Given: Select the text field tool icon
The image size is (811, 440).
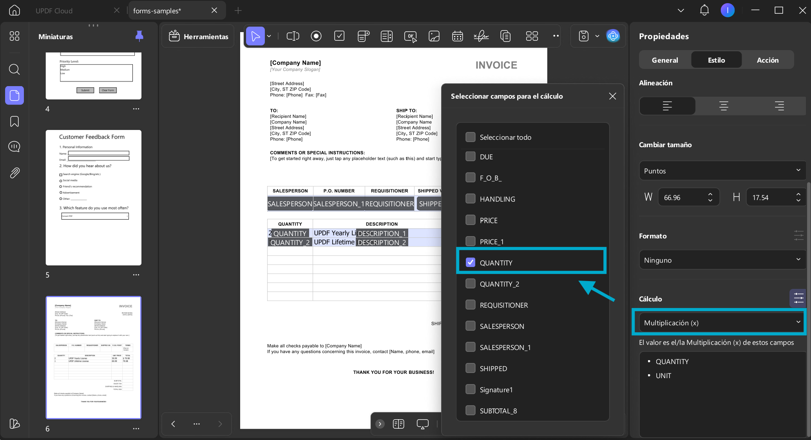Looking at the screenshot, I should point(293,36).
